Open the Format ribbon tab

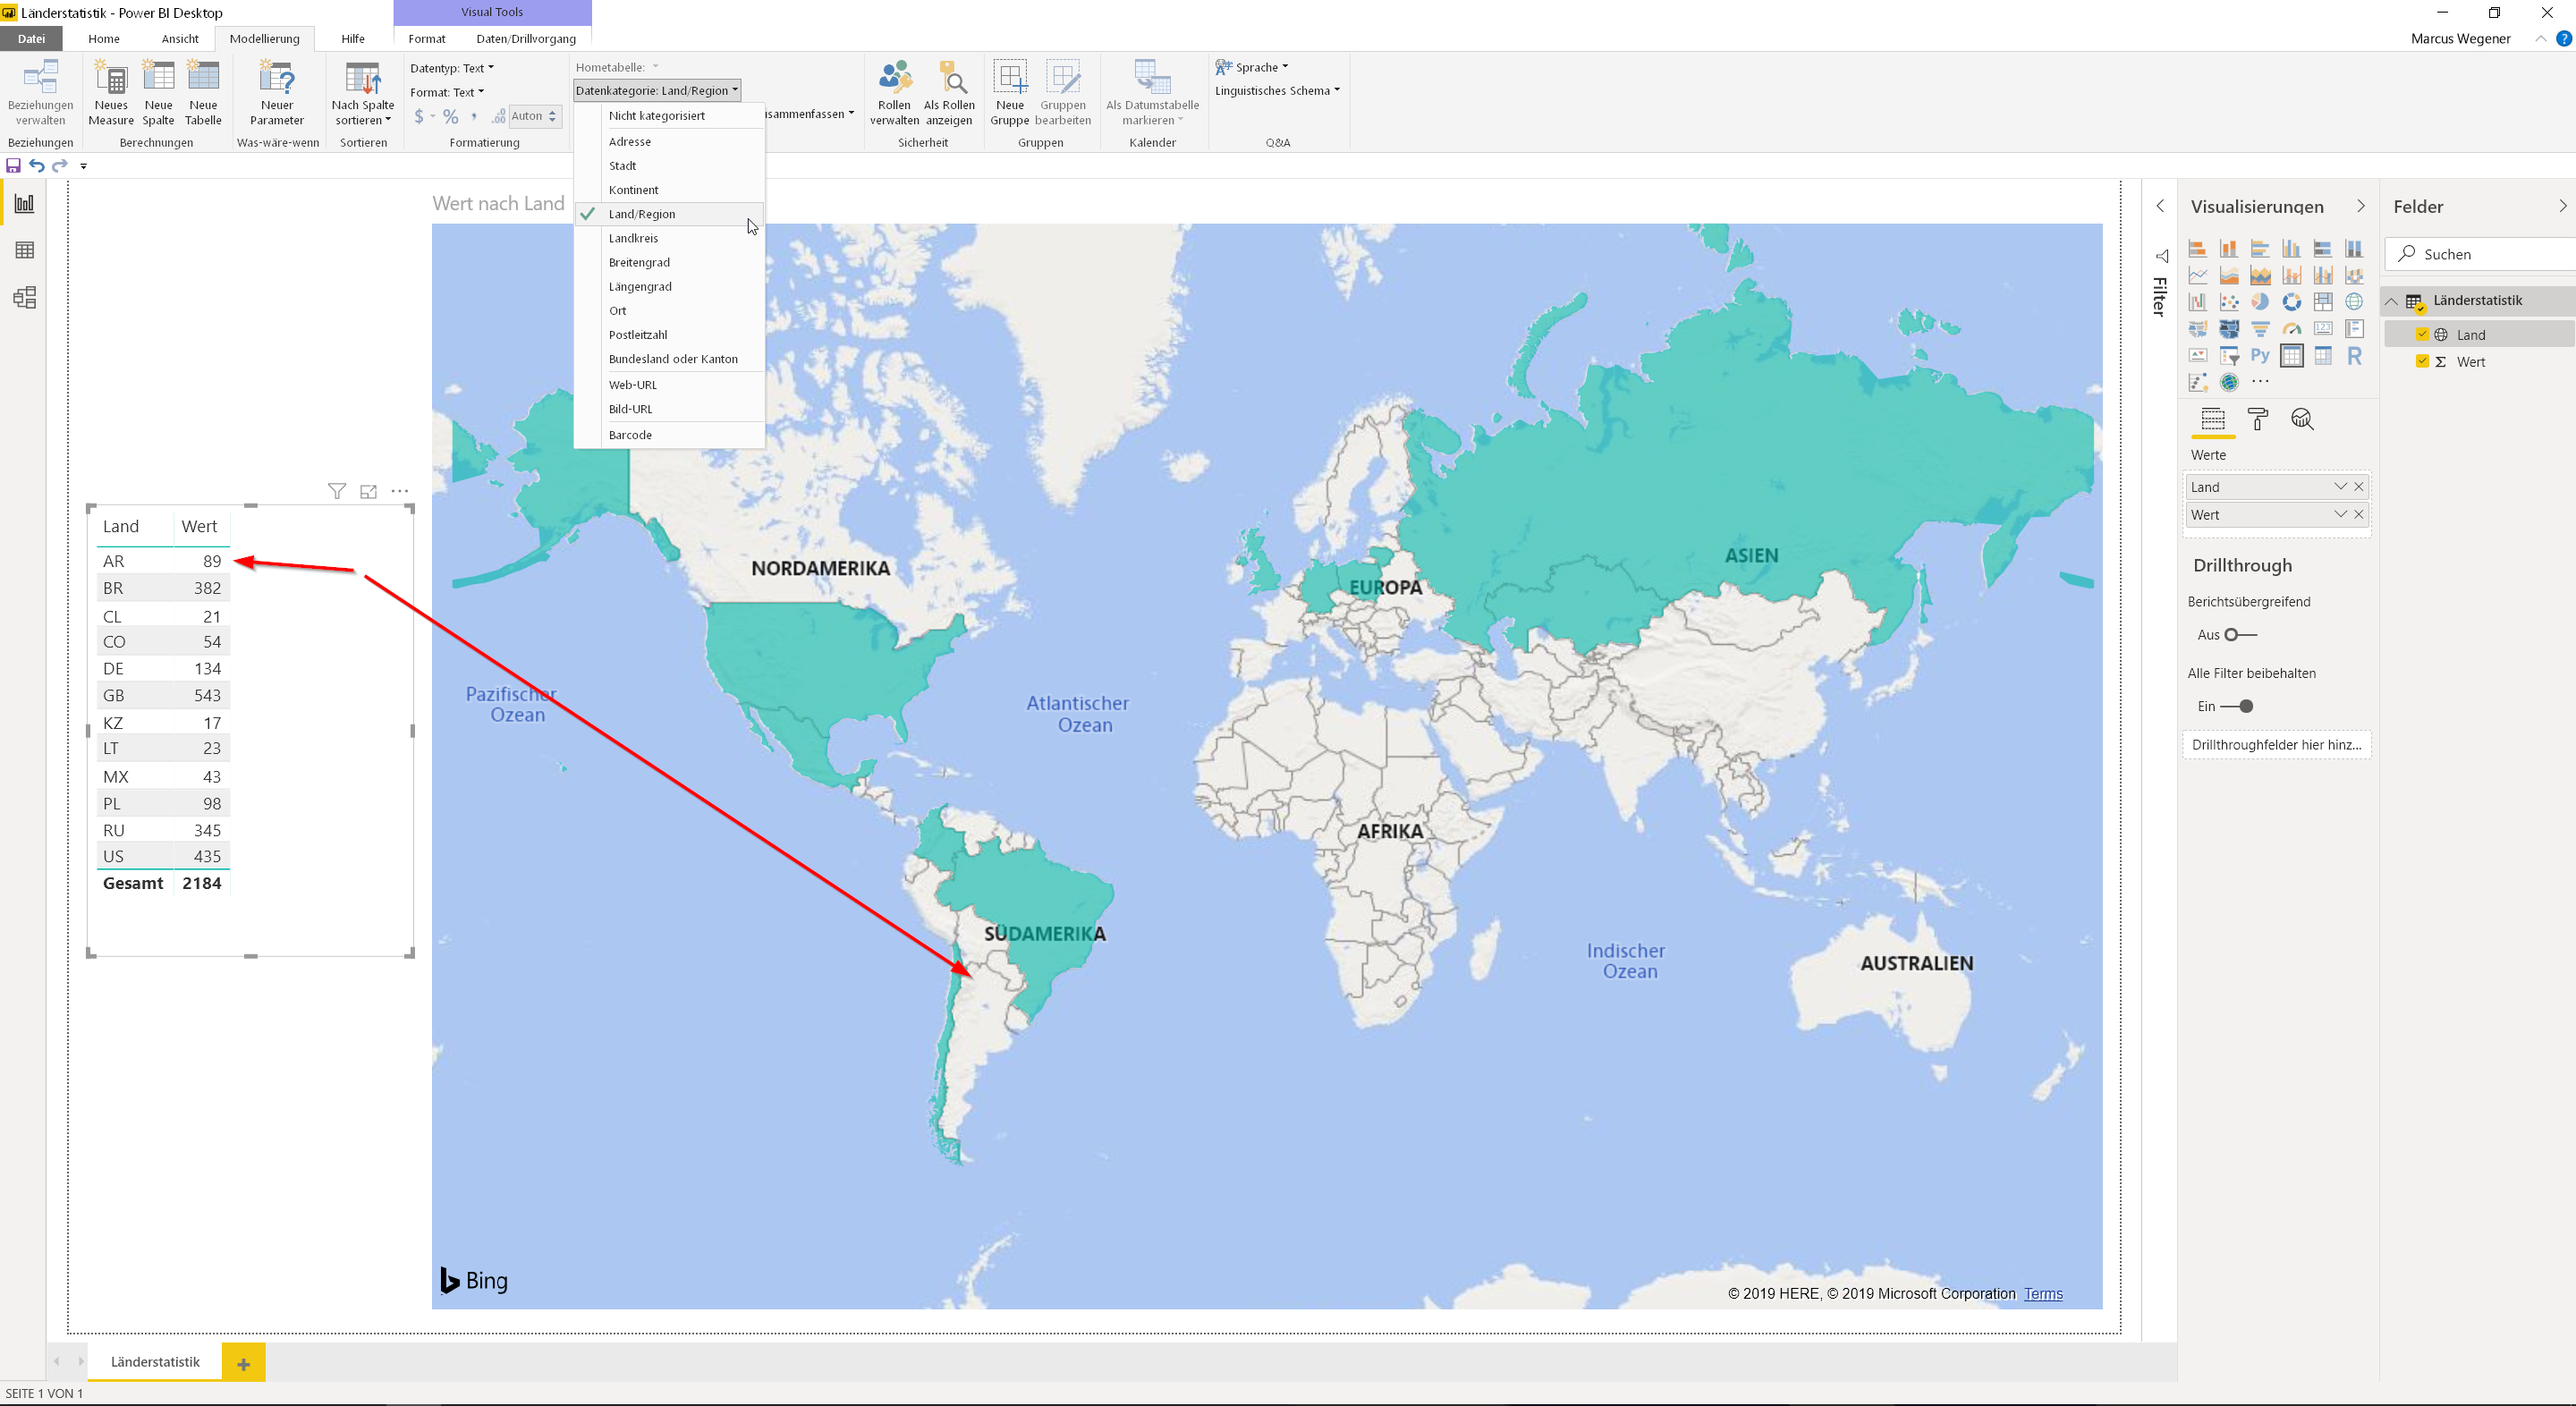point(427,39)
